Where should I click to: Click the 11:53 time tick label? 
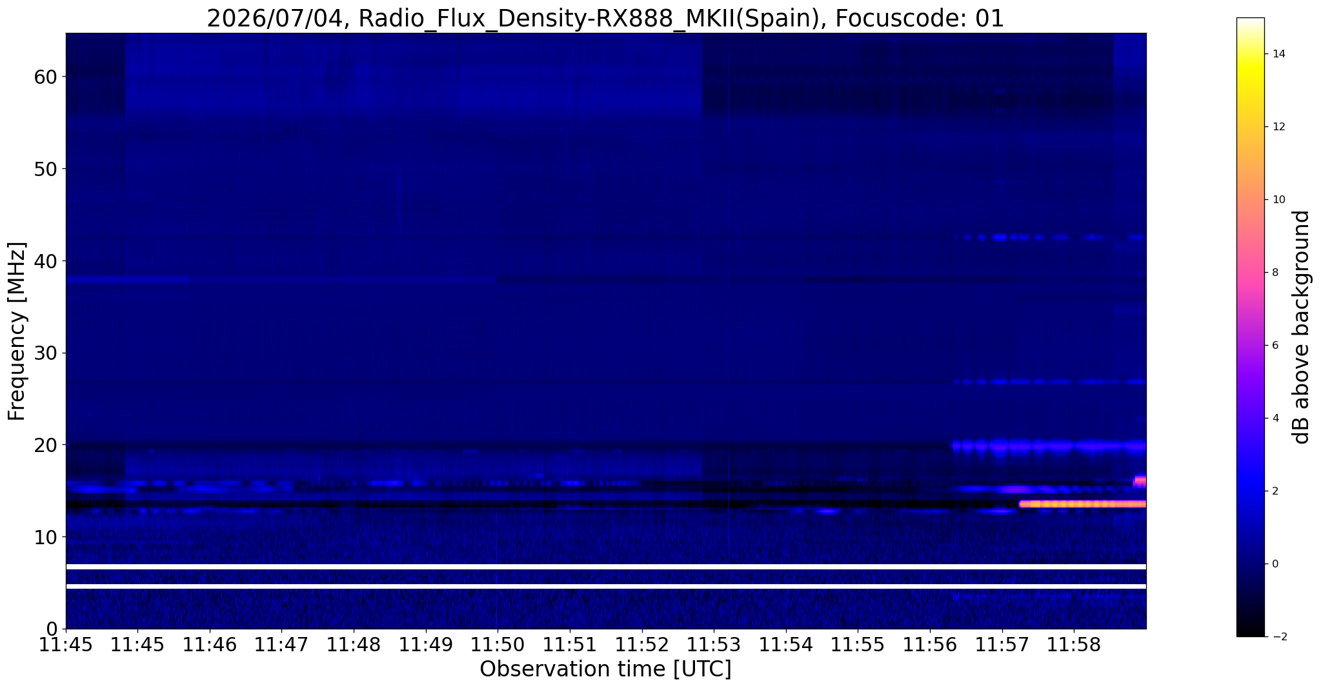point(714,645)
